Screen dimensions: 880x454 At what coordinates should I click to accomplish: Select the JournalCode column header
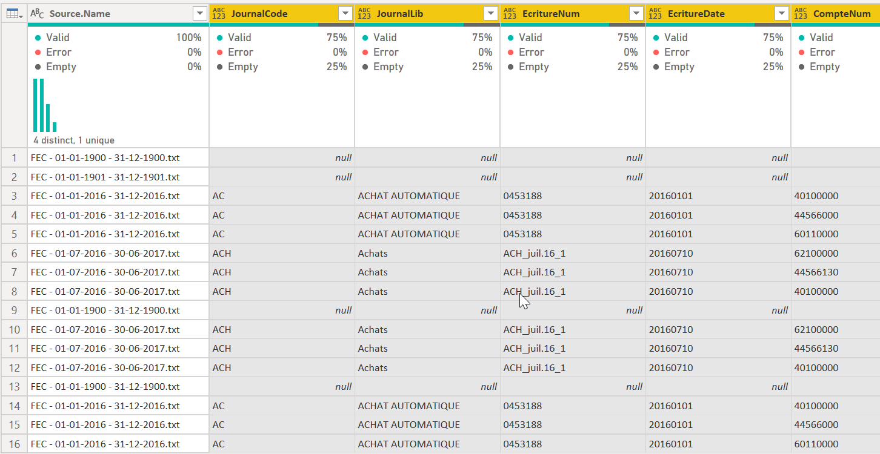(282, 13)
